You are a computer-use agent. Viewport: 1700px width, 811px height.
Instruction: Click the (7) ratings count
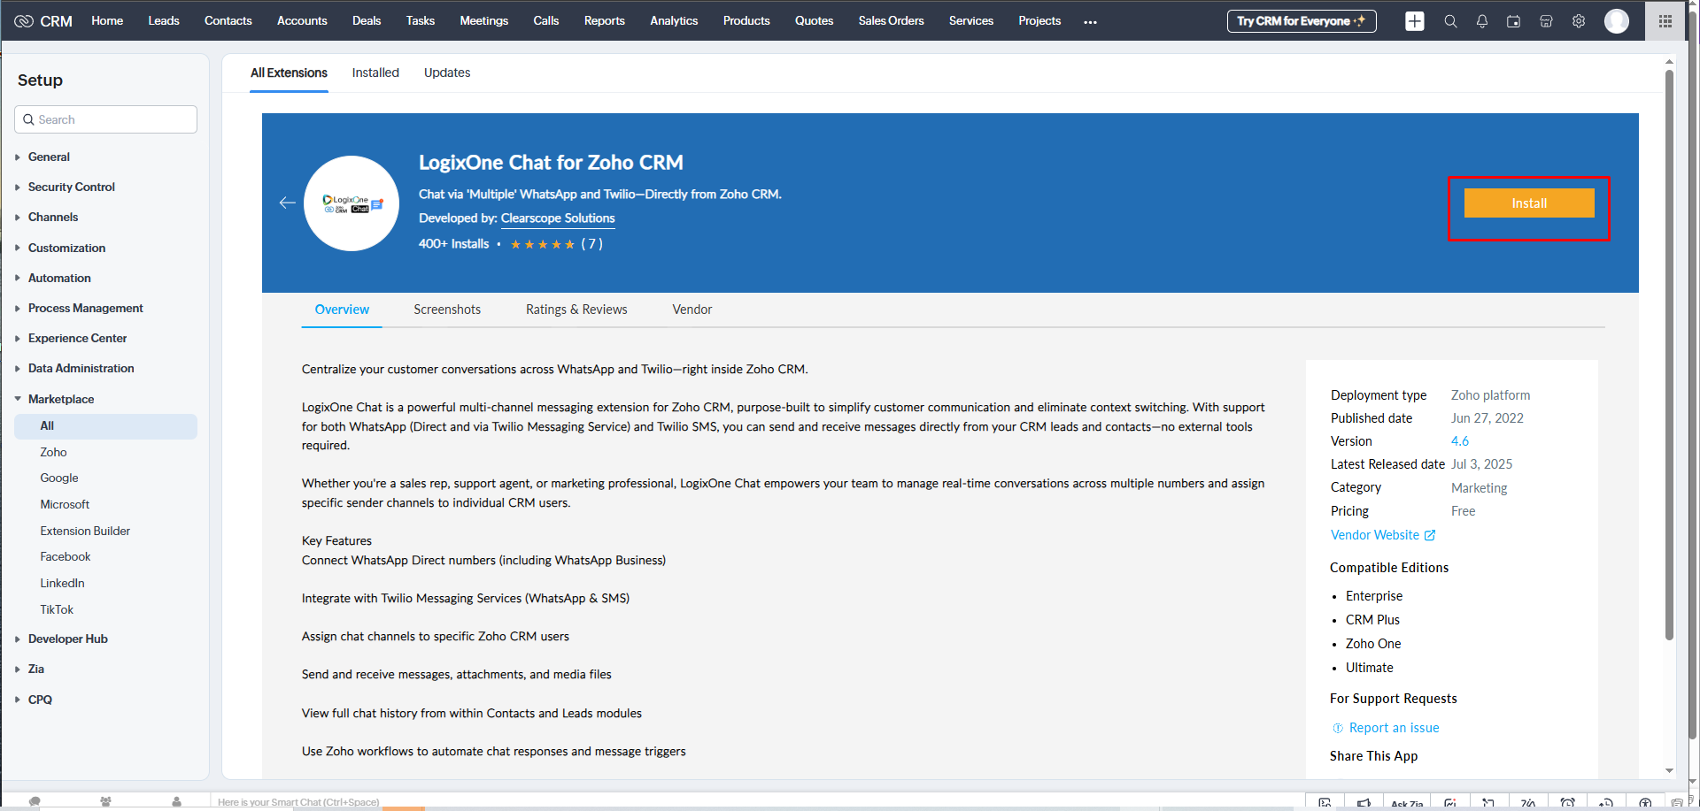(x=591, y=244)
